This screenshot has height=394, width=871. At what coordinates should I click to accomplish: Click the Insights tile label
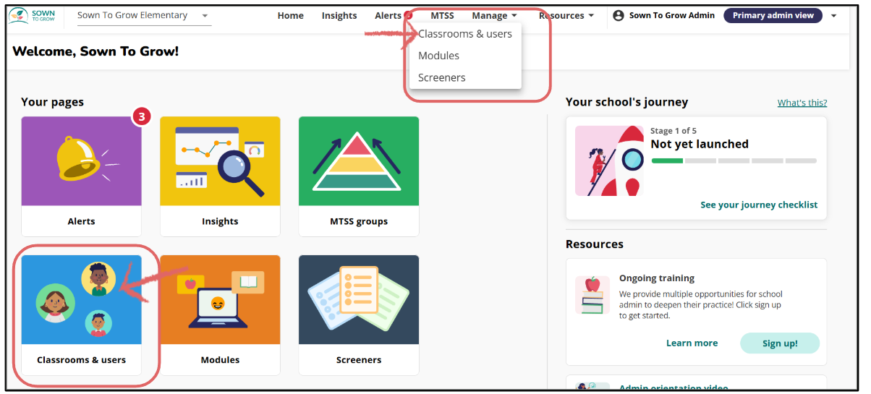click(220, 221)
